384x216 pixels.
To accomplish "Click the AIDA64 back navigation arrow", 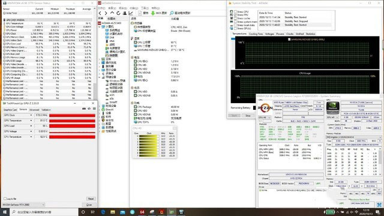I will click(100, 13).
